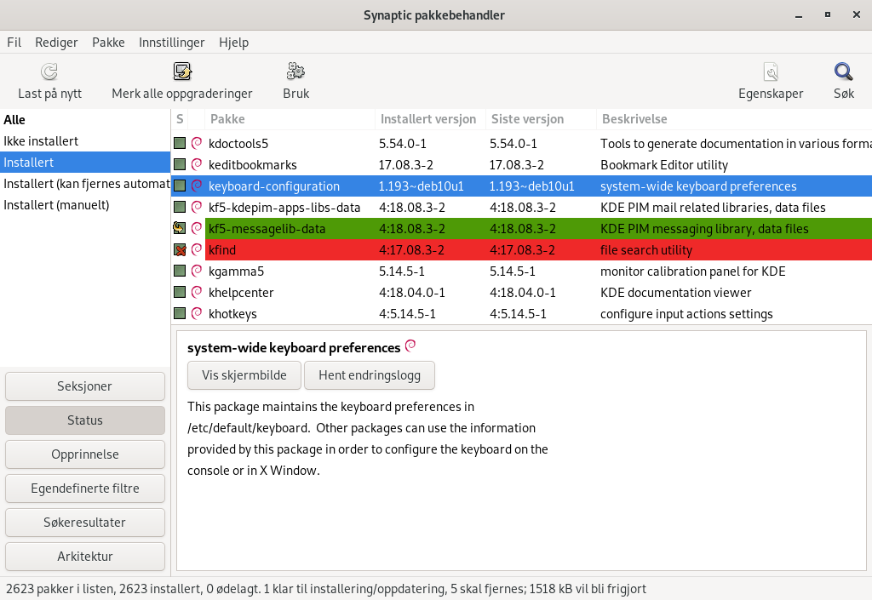
Task: Open the Søk search tool
Action: 842,81
